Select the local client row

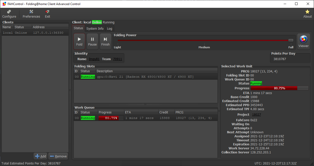(x=35, y=33)
